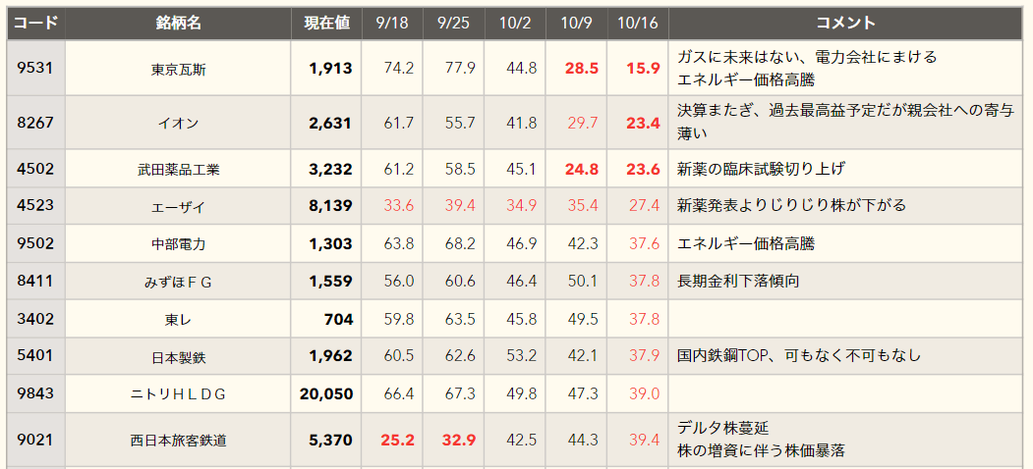The image size is (1033, 469).
Task: Click the red 25.2 value
Action: (397, 441)
